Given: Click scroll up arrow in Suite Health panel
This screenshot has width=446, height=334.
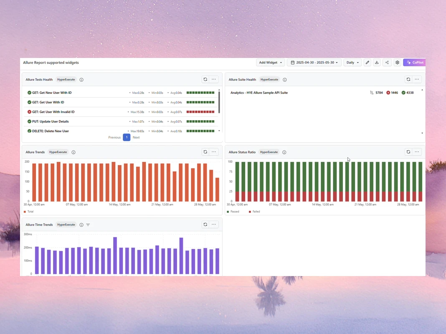Looking at the screenshot, I should [422, 90].
